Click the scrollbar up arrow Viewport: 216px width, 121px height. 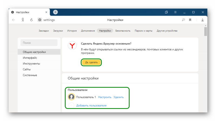(x=205, y=25)
